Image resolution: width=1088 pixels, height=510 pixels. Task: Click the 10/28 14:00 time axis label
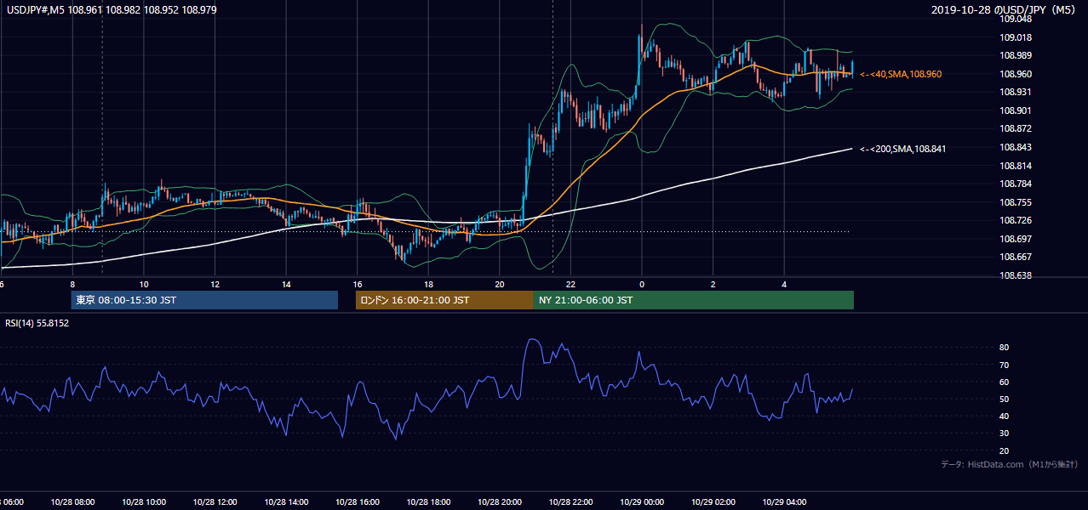[285, 502]
